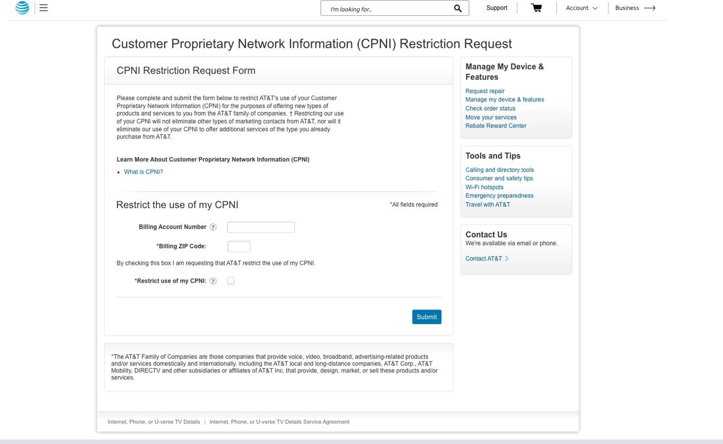Screen dimensions: 723x444
Task: Click the AT&T globe logo
Action: tap(22, 8)
